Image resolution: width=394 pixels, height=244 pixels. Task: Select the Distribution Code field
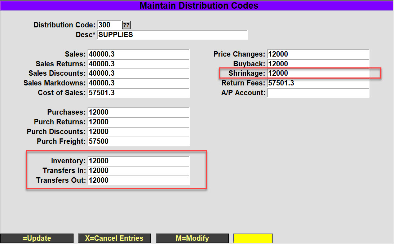[x=109, y=25]
